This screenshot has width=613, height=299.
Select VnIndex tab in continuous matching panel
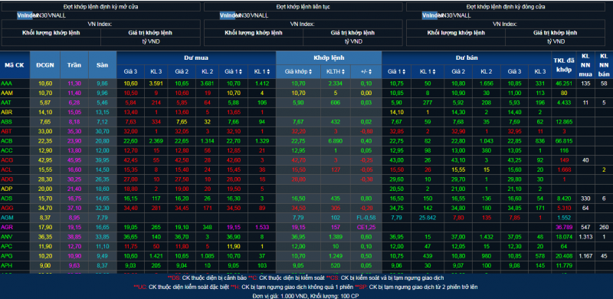tap(228, 15)
